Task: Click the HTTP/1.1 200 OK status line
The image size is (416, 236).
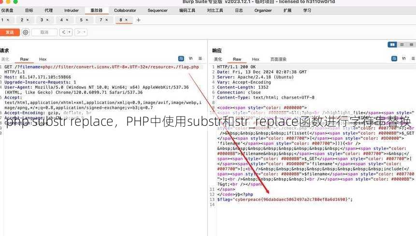Action: point(236,67)
